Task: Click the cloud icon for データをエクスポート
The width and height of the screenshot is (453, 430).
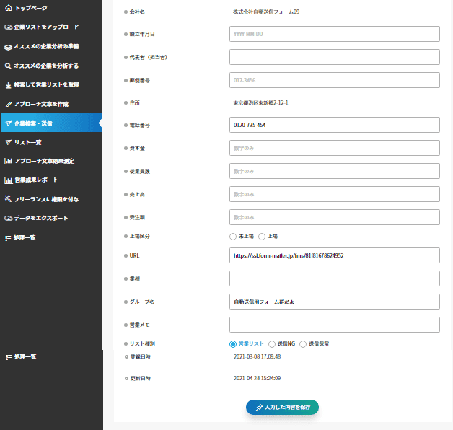Action: (x=8, y=218)
